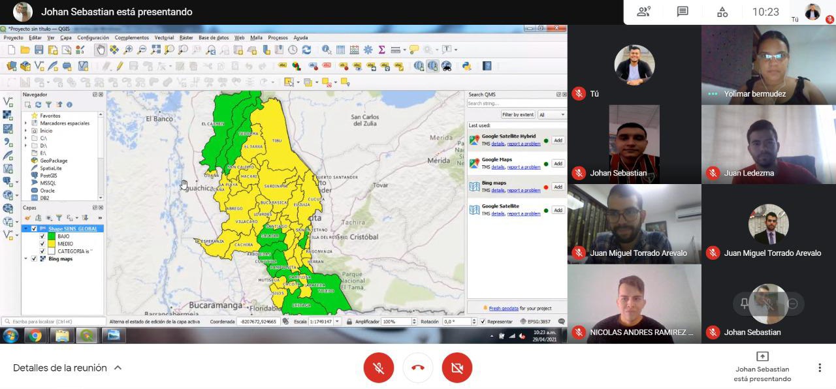Expand the C:\ drive node
Image resolution: width=836 pixels, height=389 pixels.
click(x=26, y=138)
